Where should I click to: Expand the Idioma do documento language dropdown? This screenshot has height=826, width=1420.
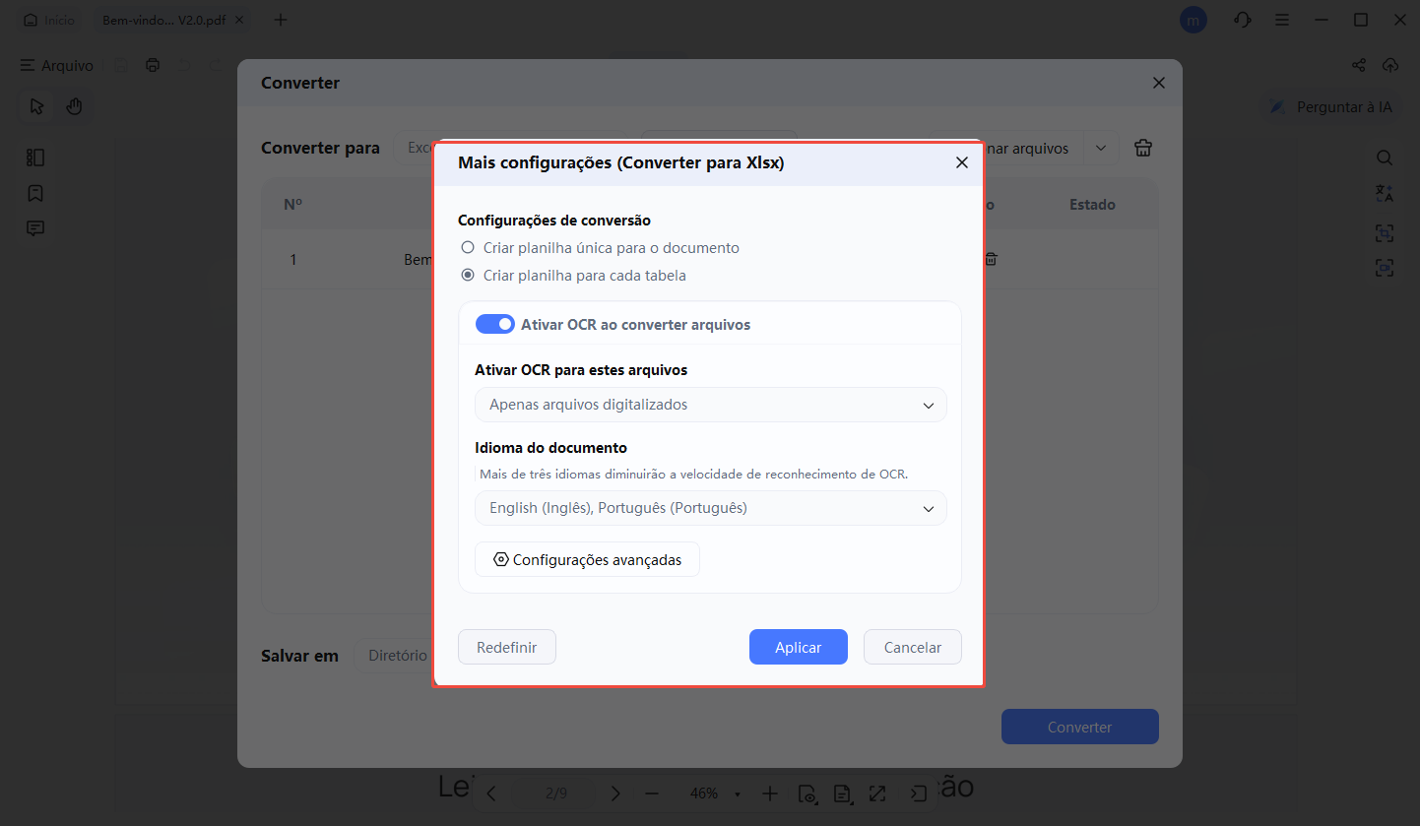click(x=710, y=508)
